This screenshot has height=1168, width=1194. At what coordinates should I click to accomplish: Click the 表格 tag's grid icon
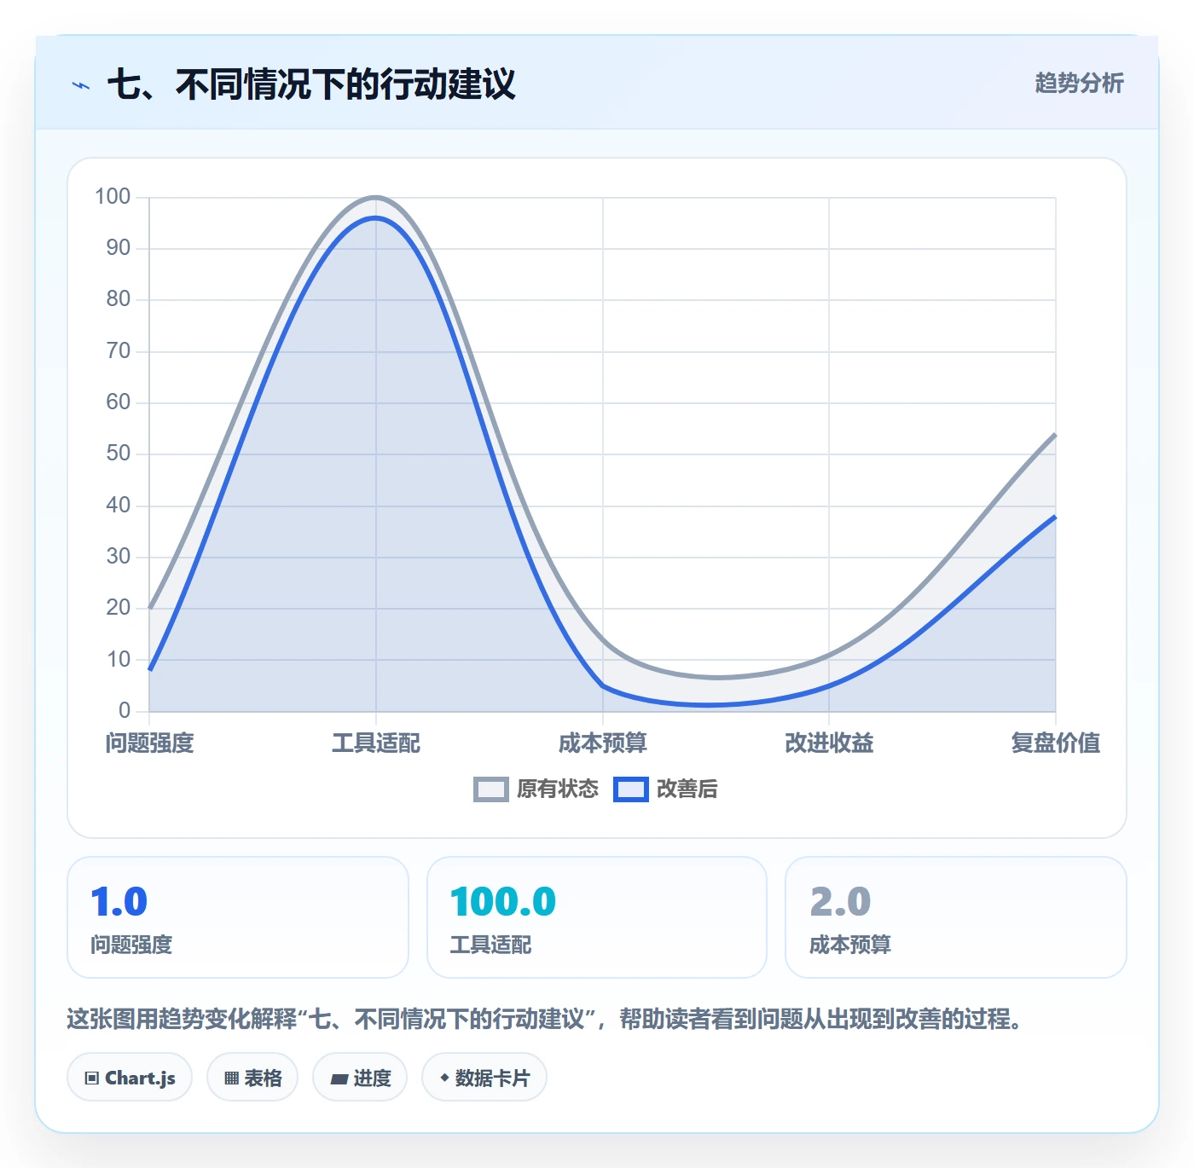point(231,1078)
